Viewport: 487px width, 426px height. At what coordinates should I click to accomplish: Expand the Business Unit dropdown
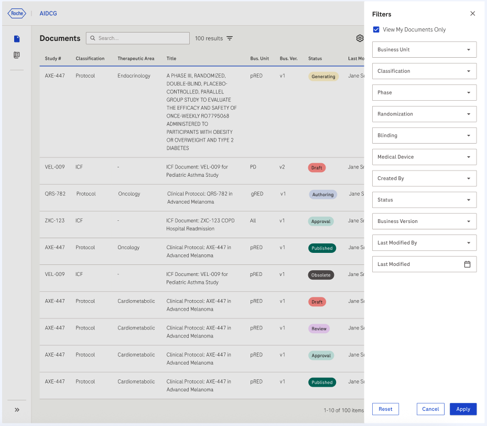(424, 50)
